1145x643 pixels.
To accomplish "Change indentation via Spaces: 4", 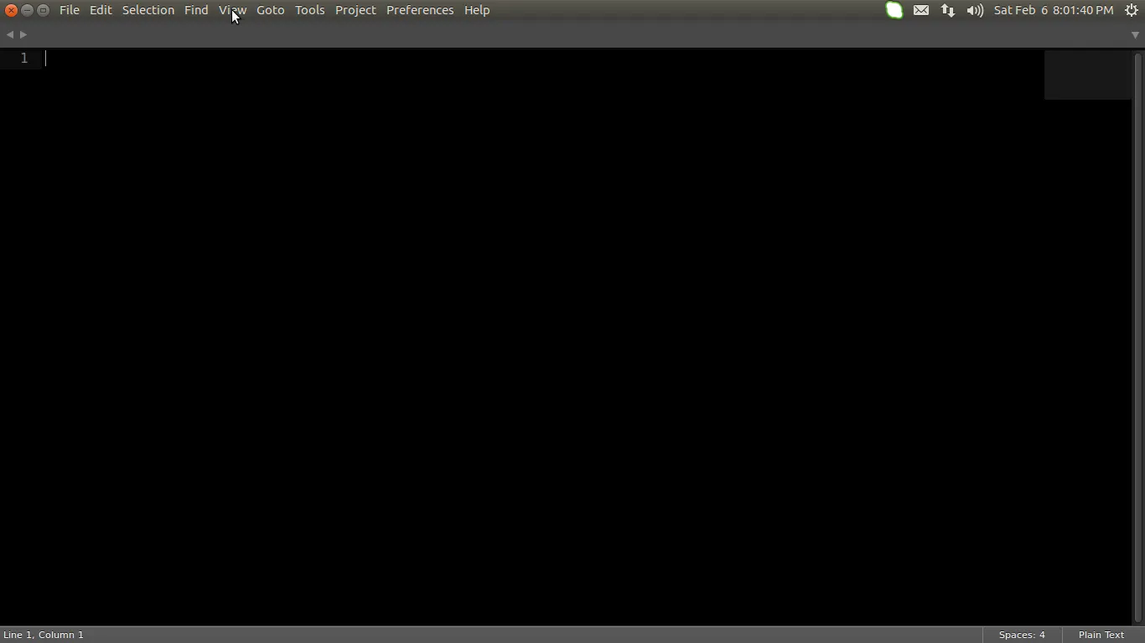I will pos(1022,635).
